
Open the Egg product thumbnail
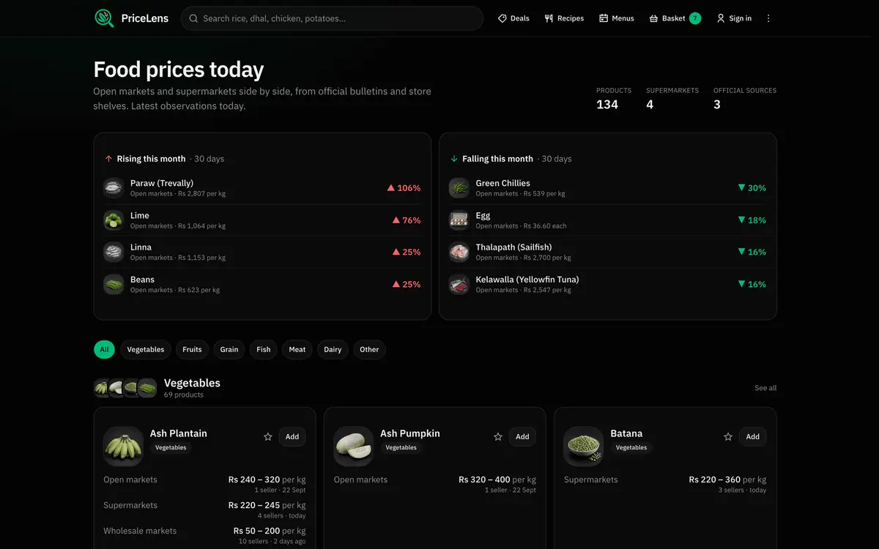(459, 220)
